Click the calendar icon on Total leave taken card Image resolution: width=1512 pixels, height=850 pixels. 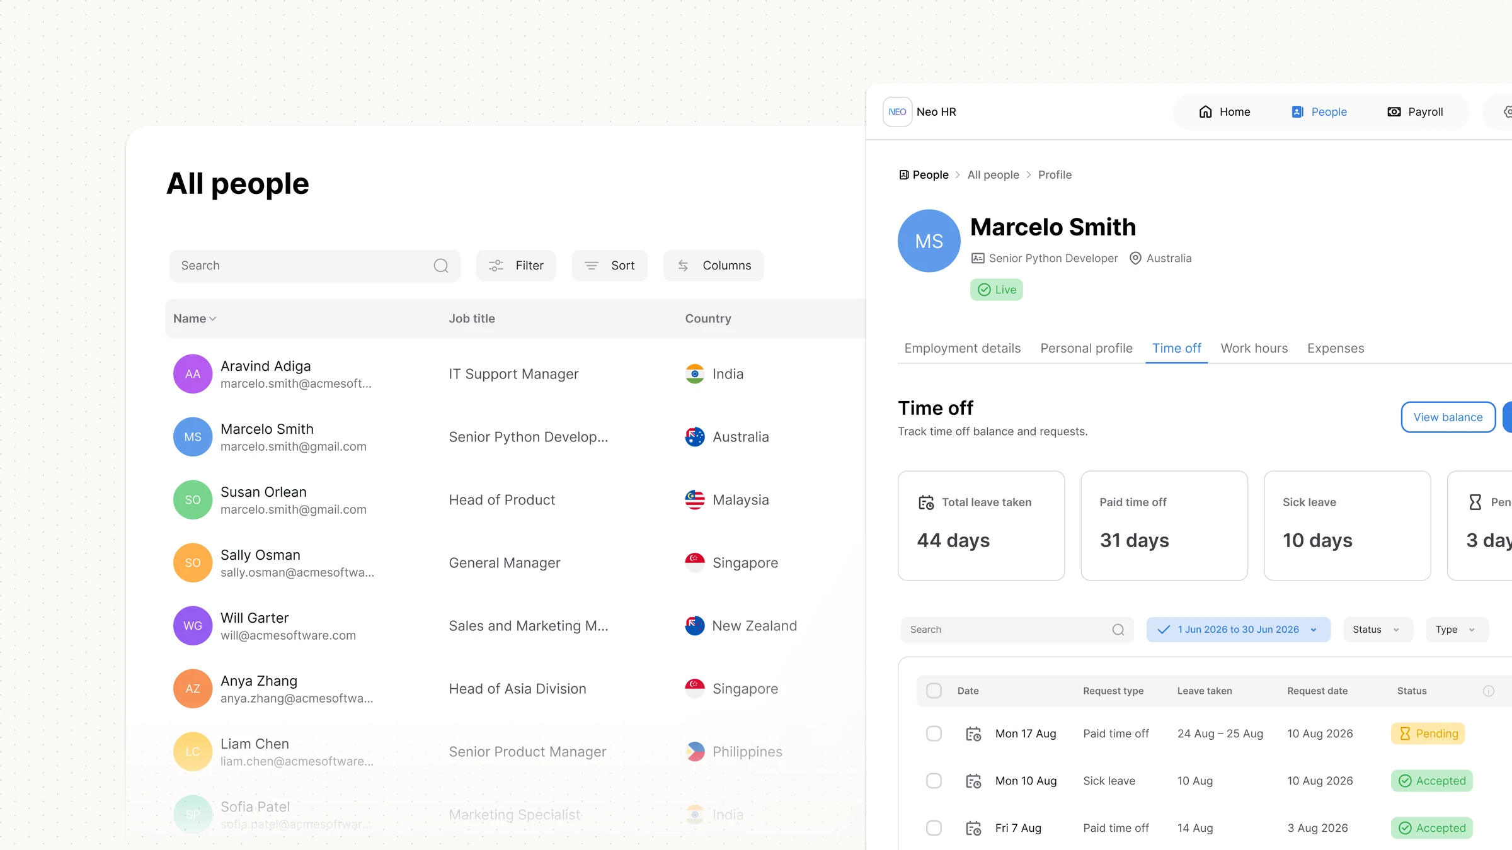926,502
